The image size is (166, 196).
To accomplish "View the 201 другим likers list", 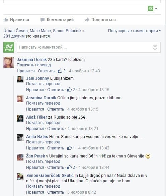I will pos(14,36).
